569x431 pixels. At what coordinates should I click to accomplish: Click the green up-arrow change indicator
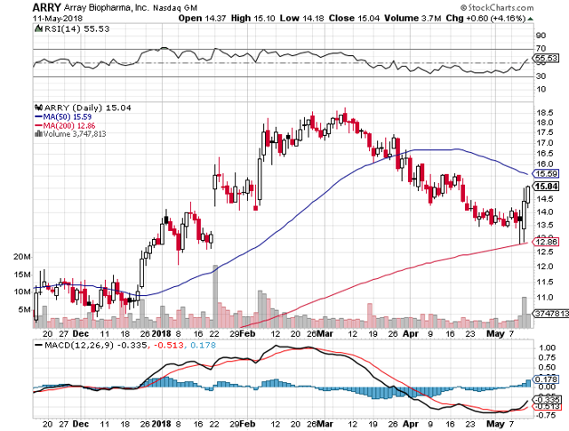(x=530, y=19)
